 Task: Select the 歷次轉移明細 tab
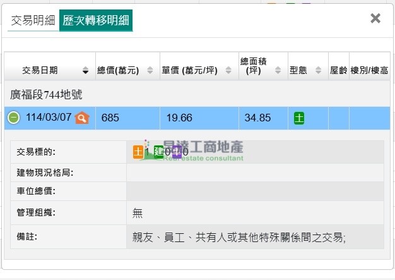click(x=96, y=20)
